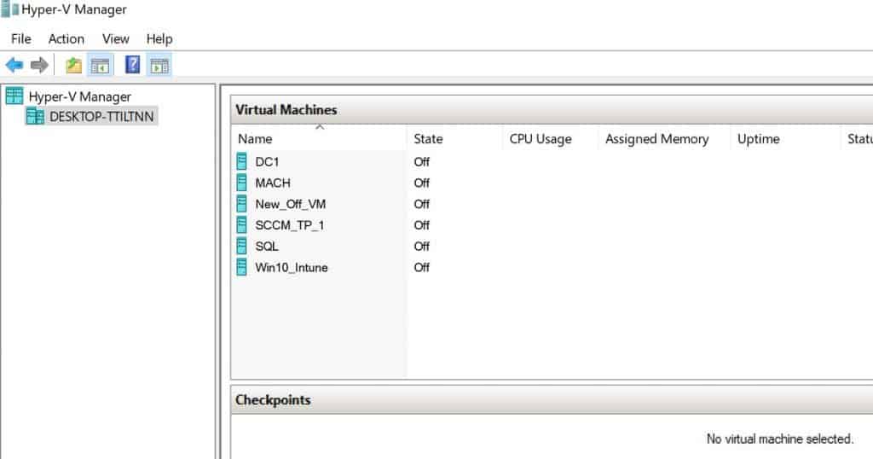Image resolution: width=873 pixels, height=459 pixels.
Task: Open the Action menu
Action: [66, 38]
